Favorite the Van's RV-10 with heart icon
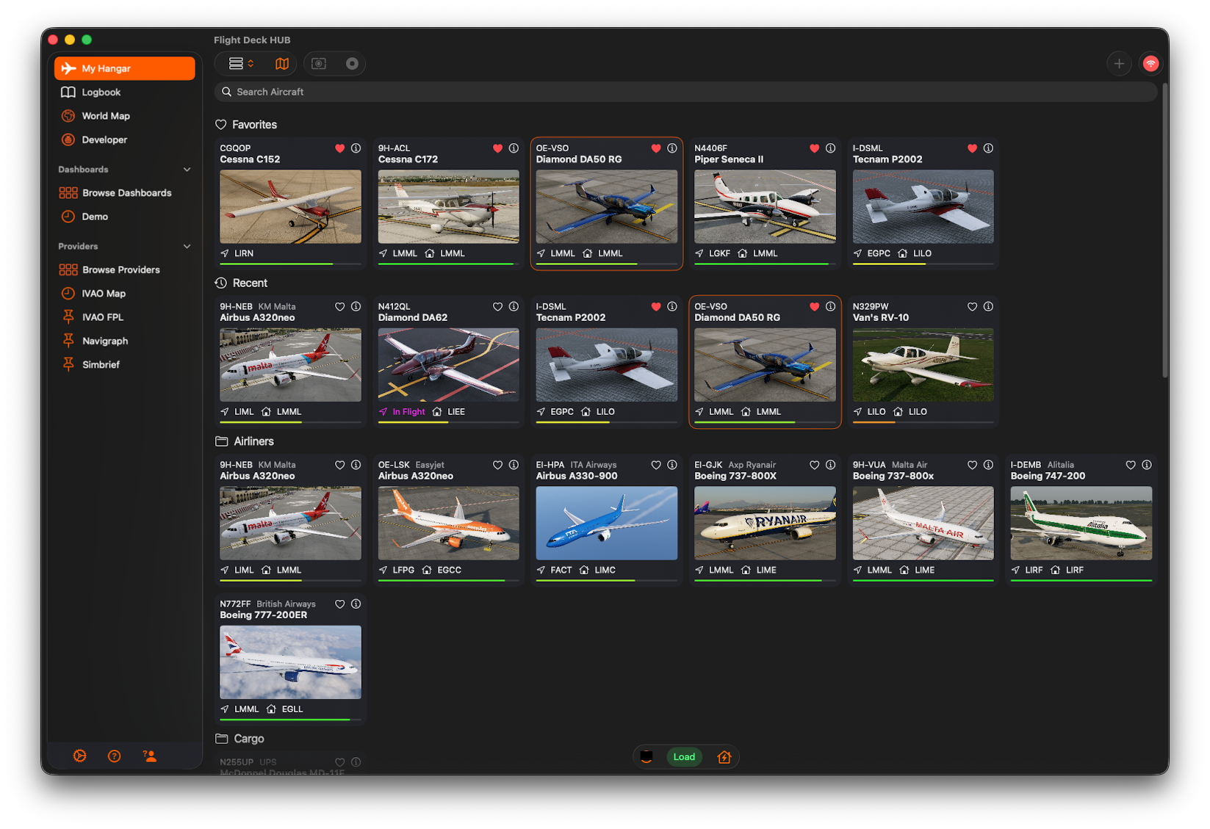 [972, 307]
